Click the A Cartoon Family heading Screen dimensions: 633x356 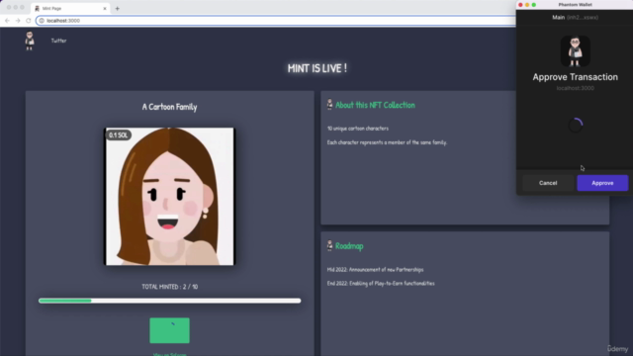click(169, 107)
